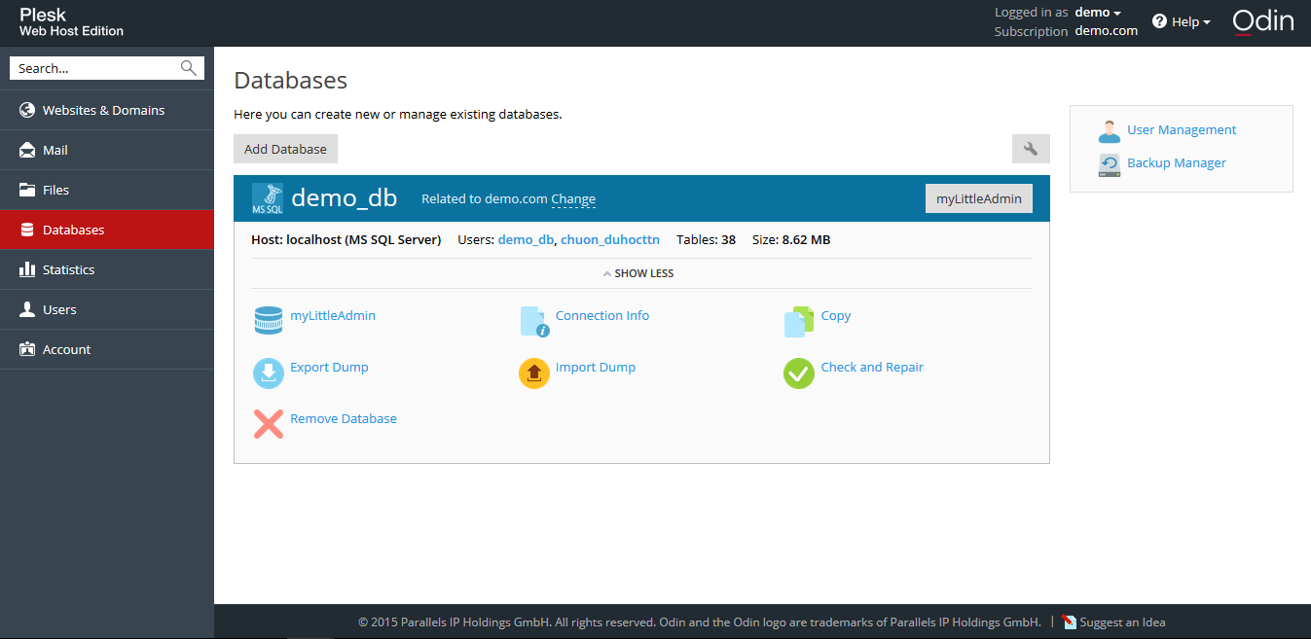Image resolution: width=1311 pixels, height=639 pixels.
Task: Select the Connection Info icon
Action: (x=534, y=319)
